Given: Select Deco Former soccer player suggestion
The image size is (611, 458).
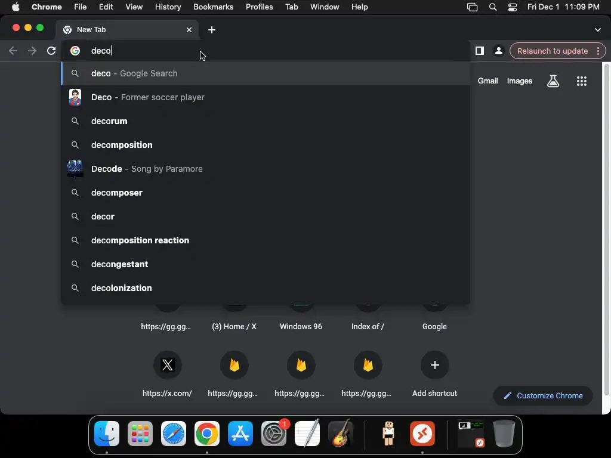Looking at the screenshot, I should click(x=266, y=97).
